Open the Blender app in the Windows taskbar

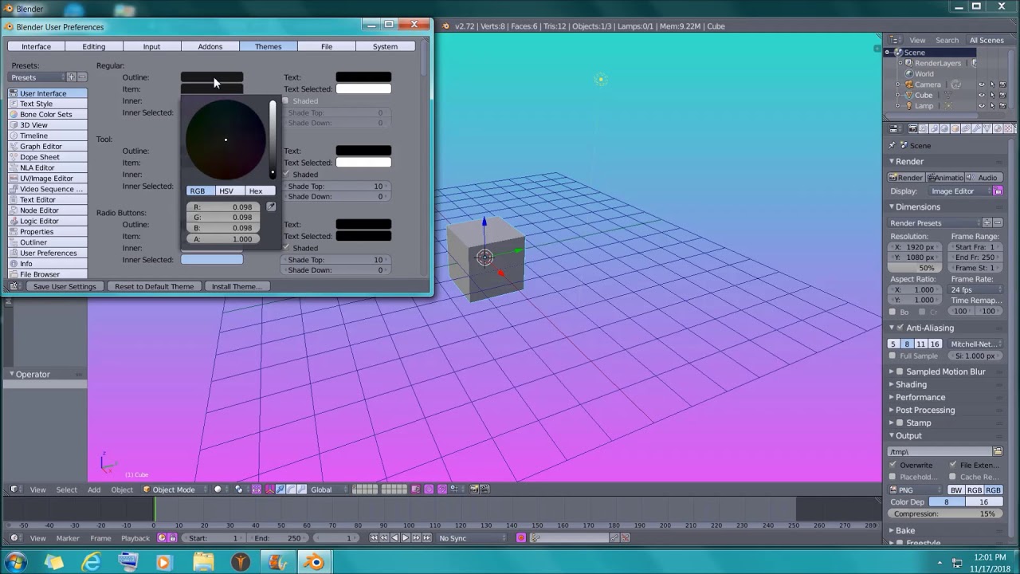[x=314, y=562]
